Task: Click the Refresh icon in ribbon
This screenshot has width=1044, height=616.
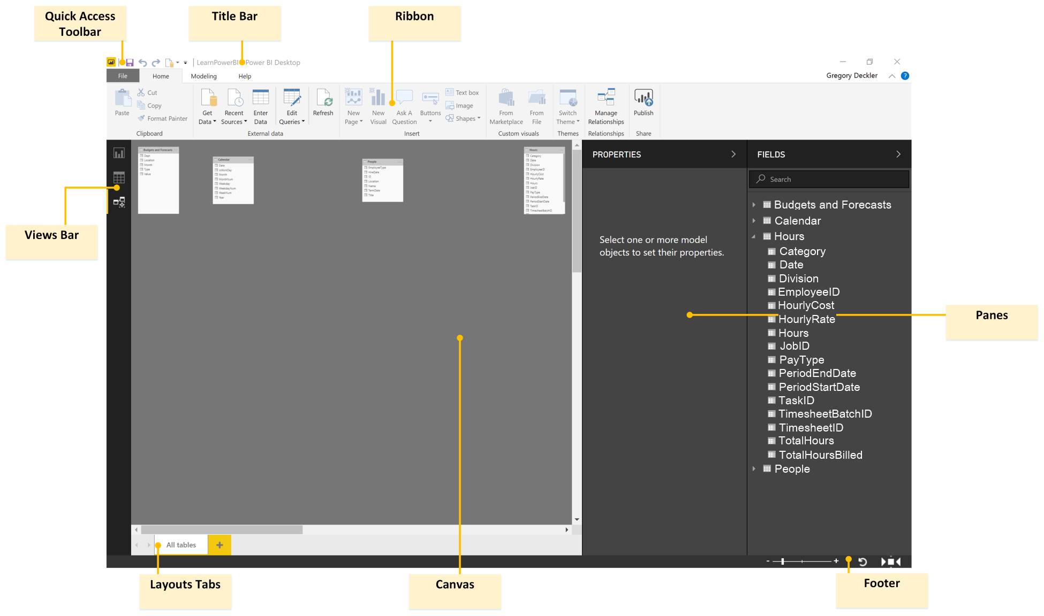Action: pos(324,98)
